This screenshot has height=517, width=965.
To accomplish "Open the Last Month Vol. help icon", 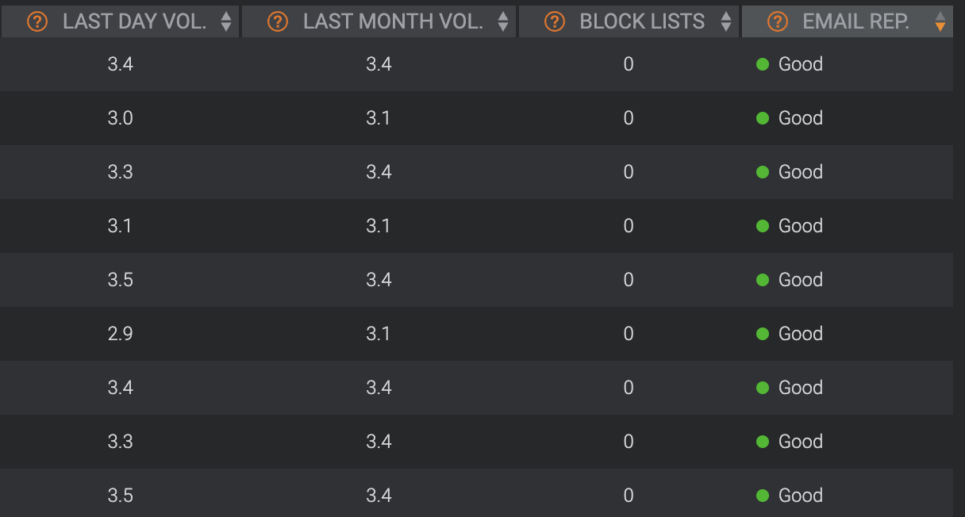I will (278, 21).
